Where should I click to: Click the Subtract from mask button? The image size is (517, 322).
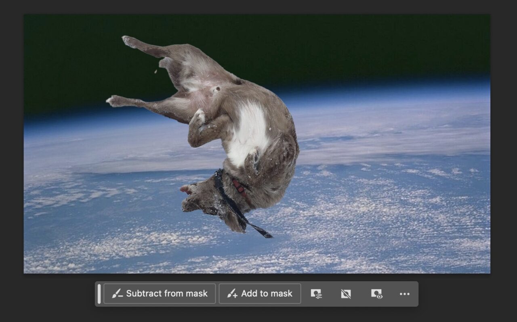[160, 294]
